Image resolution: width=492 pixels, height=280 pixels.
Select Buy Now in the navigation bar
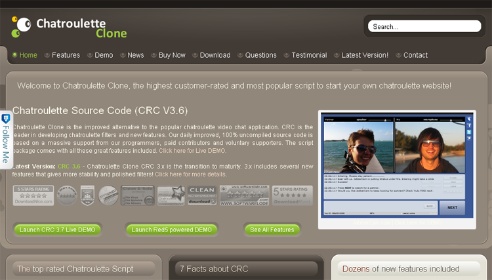[x=172, y=55]
